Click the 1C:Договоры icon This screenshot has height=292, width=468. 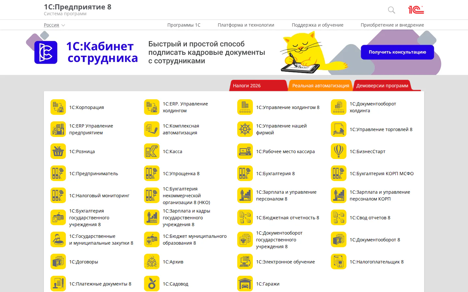click(58, 262)
